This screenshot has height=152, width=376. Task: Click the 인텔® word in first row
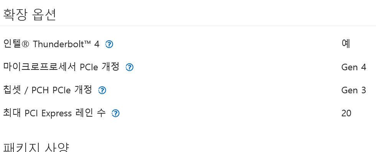16,44
